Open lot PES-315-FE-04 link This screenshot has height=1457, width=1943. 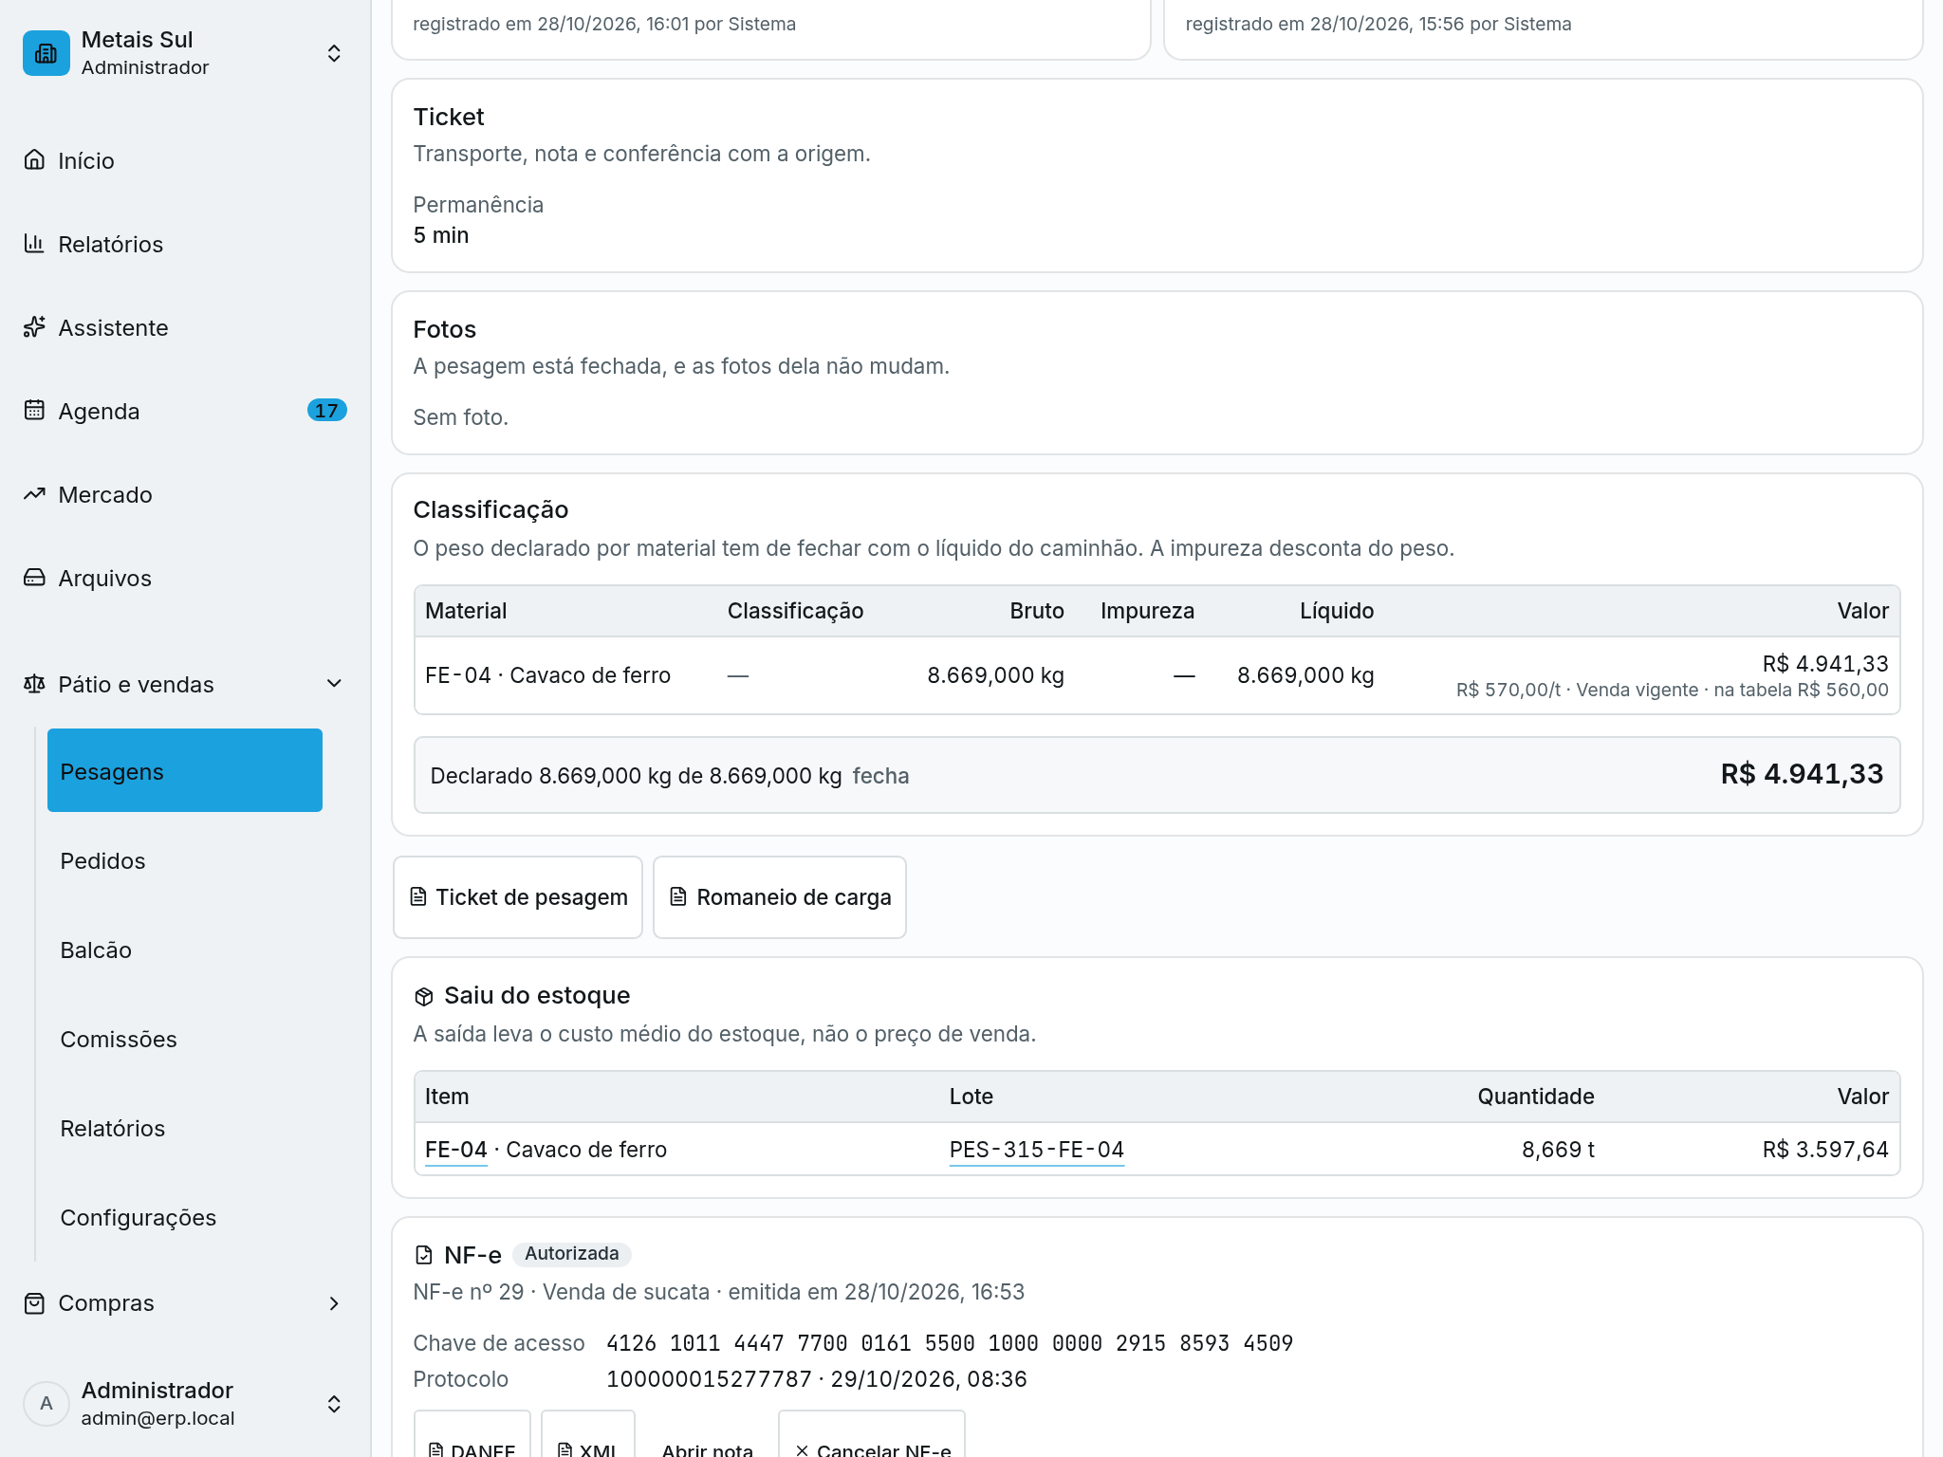tap(1037, 1150)
